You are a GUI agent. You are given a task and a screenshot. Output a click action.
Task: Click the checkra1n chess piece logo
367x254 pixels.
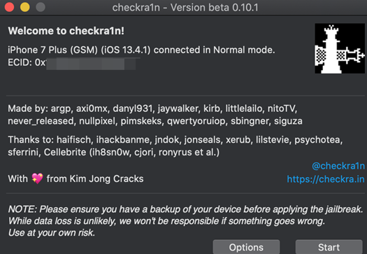click(340, 48)
